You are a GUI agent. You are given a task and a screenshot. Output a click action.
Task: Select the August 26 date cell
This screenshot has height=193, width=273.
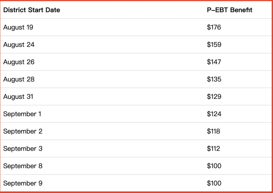[19, 62]
